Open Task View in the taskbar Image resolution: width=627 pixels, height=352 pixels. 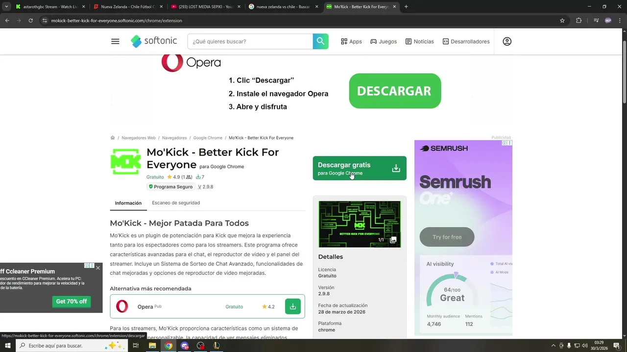pos(136,346)
